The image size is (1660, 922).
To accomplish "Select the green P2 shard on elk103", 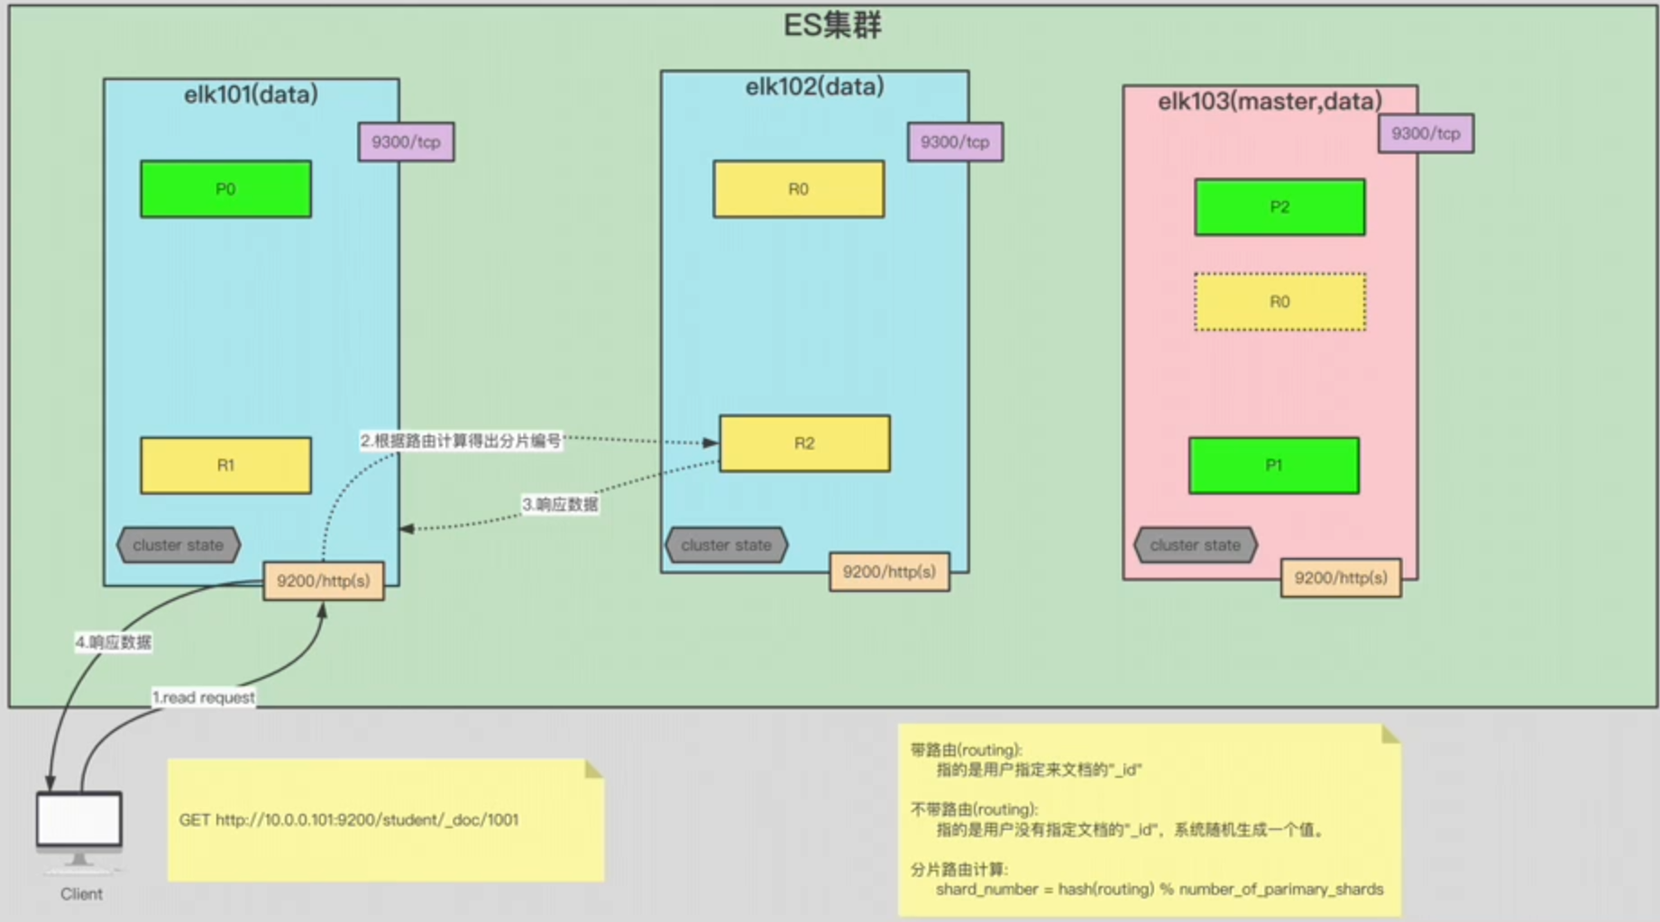I will [x=1279, y=206].
